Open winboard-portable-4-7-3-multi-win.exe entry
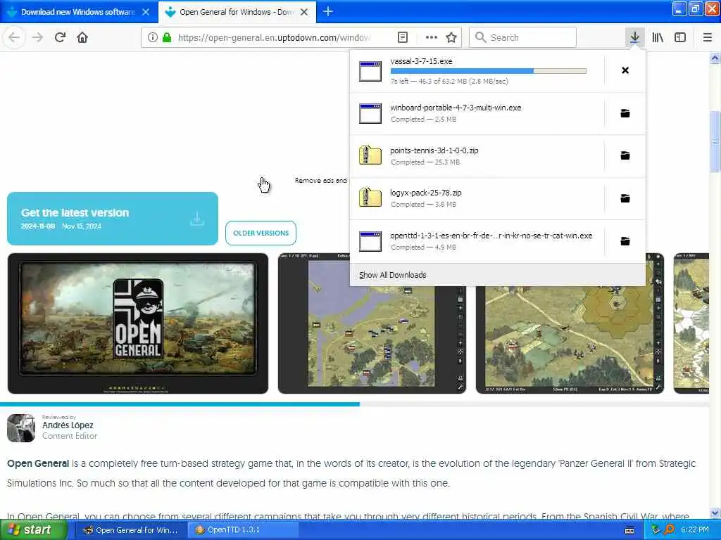 (x=477, y=113)
